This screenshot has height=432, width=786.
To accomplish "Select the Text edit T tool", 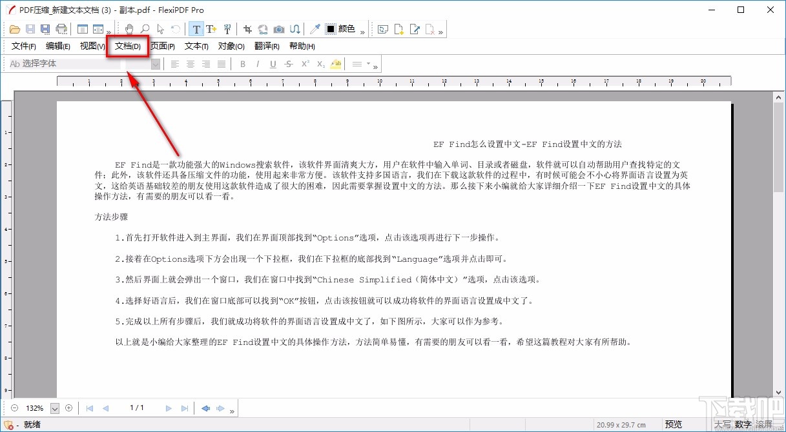I will tap(196, 29).
